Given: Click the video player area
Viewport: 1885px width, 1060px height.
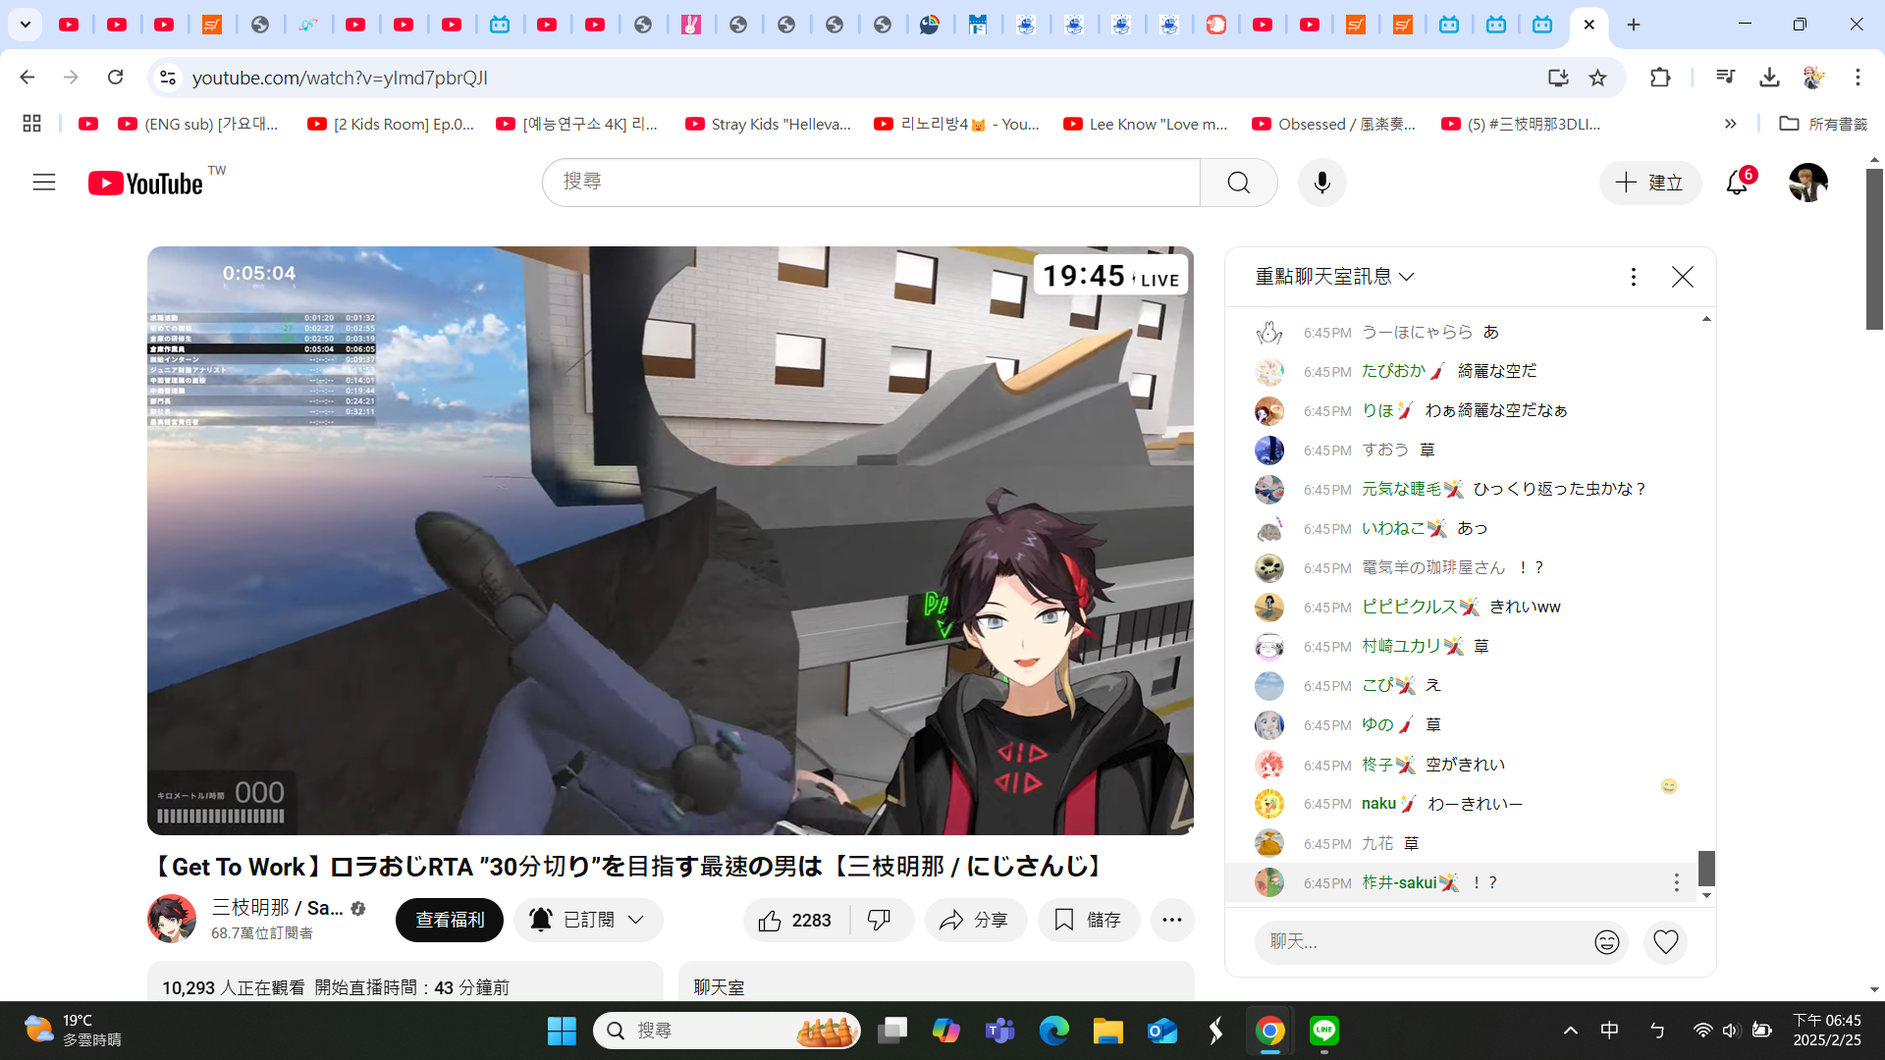Looking at the screenshot, I should point(671,541).
